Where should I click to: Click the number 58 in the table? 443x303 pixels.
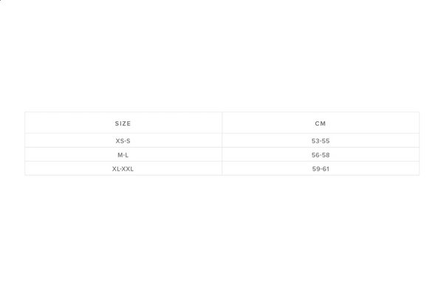click(326, 155)
